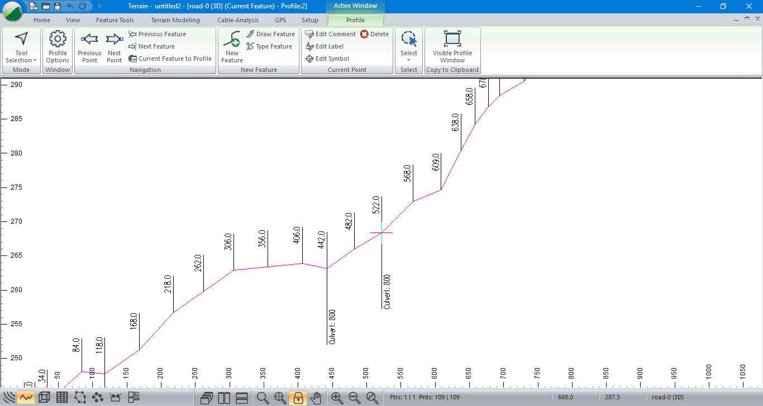The width and height of the screenshot is (763, 406).
Task: Select the Profile ribbon tab
Action: coord(355,20)
